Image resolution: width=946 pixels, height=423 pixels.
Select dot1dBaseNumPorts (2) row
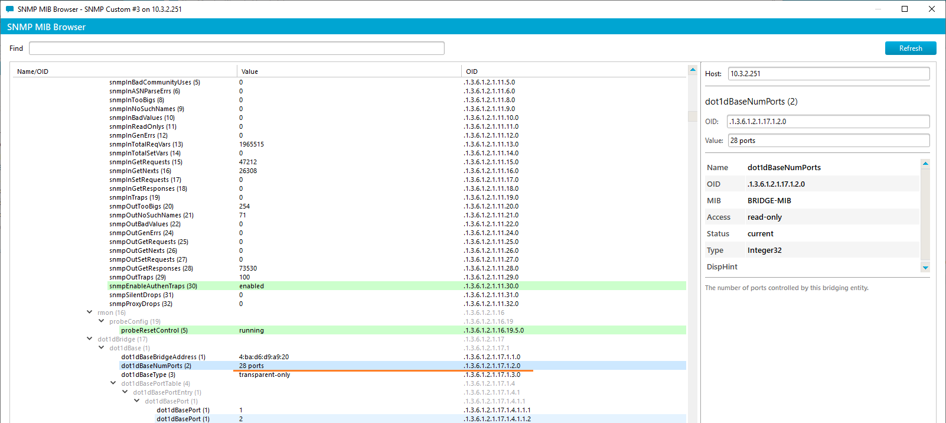coord(403,366)
